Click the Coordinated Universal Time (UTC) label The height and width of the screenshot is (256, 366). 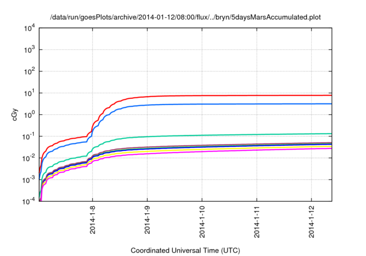185,251
